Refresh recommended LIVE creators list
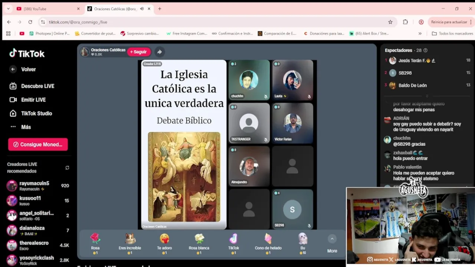This screenshot has width=475, height=267. [67, 168]
